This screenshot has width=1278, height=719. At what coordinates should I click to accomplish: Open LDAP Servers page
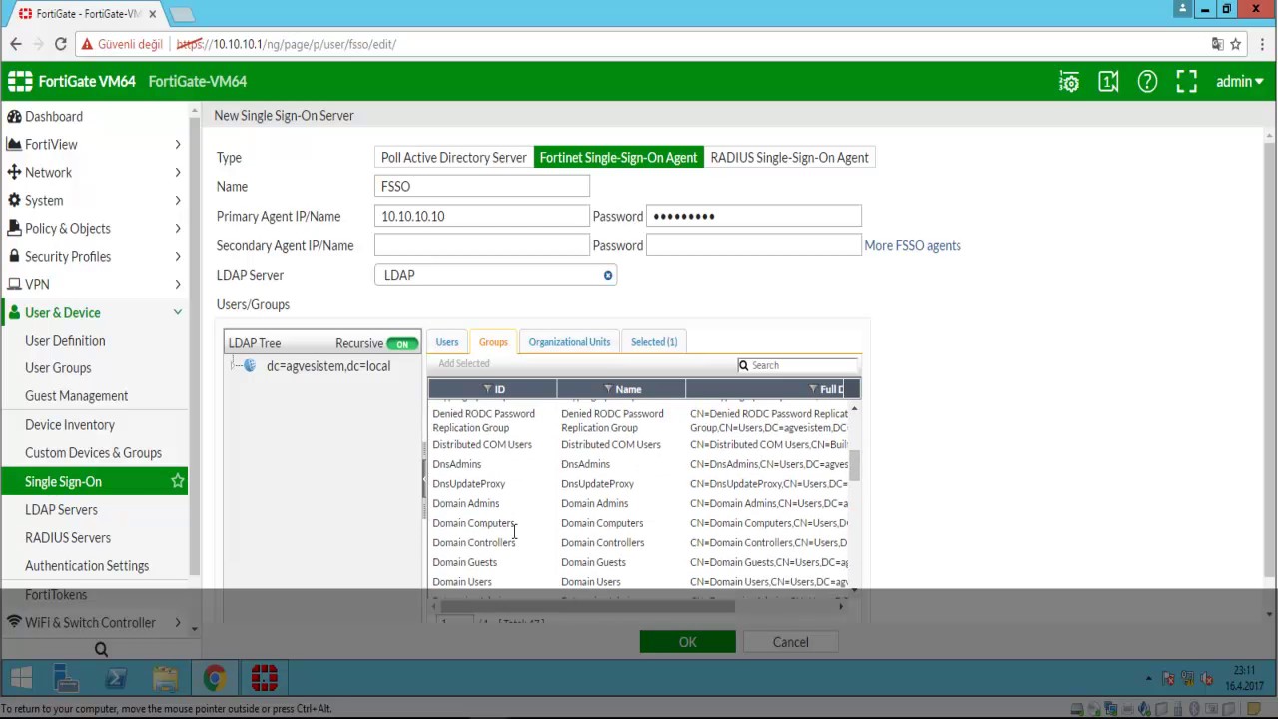61,509
